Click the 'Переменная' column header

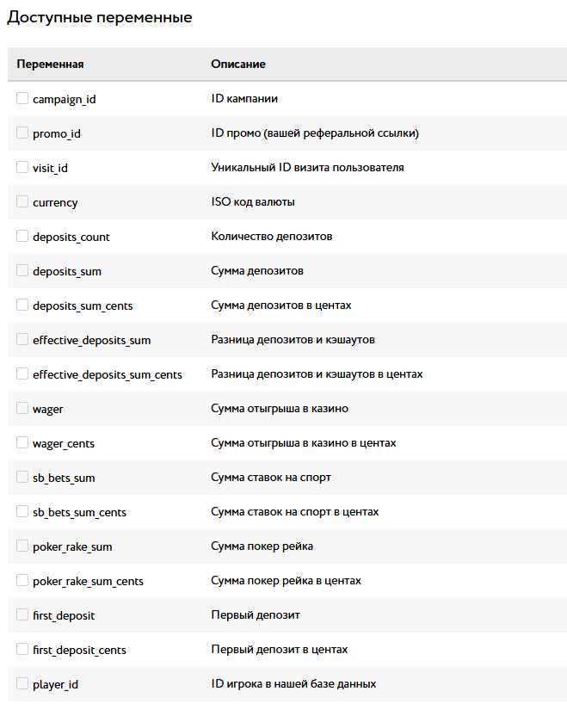coord(50,64)
